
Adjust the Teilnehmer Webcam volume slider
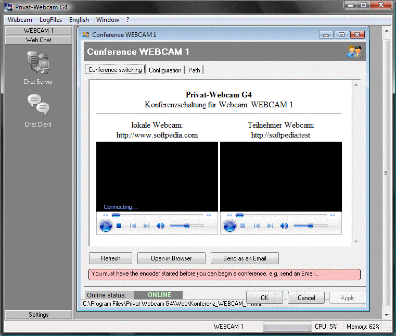pyautogui.click(x=310, y=226)
